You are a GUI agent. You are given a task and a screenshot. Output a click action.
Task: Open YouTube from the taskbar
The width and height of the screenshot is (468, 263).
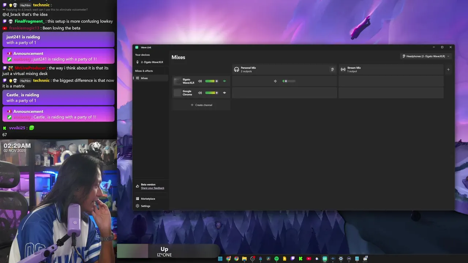point(309,259)
